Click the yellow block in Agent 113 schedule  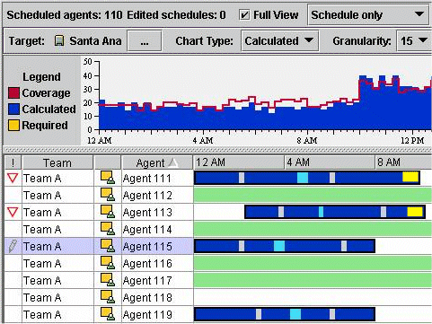point(415,212)
